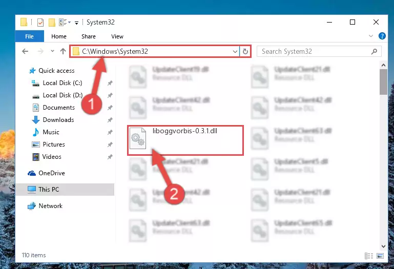The image size is (394, 269).
Task: Expand the ribbon with the chevron
Action: [370, 36]
